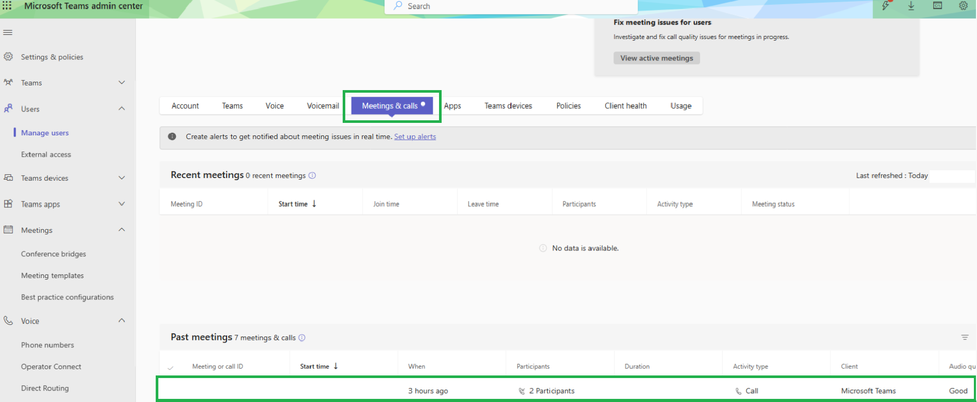Click the Start time sort arrow in Past meetings
The height and width of the screenshot is (402, 977).
(x=336, y=366)
